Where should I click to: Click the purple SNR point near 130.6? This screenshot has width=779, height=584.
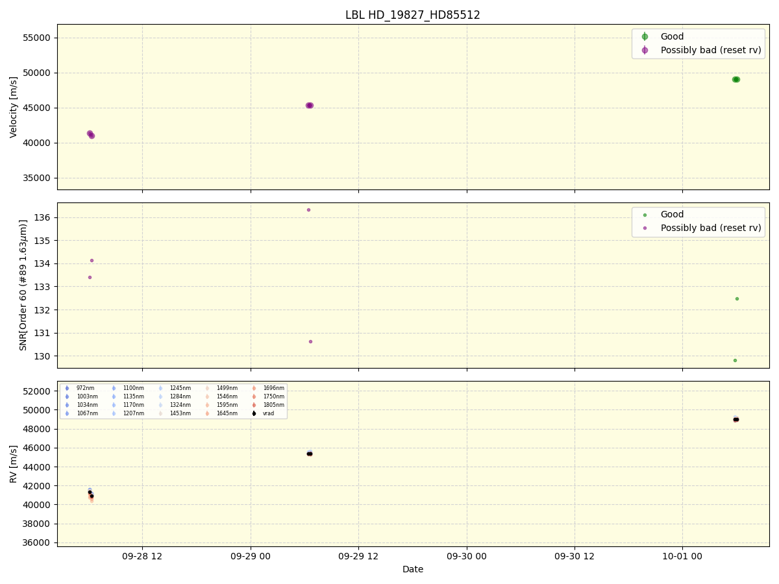coord(310,341)
